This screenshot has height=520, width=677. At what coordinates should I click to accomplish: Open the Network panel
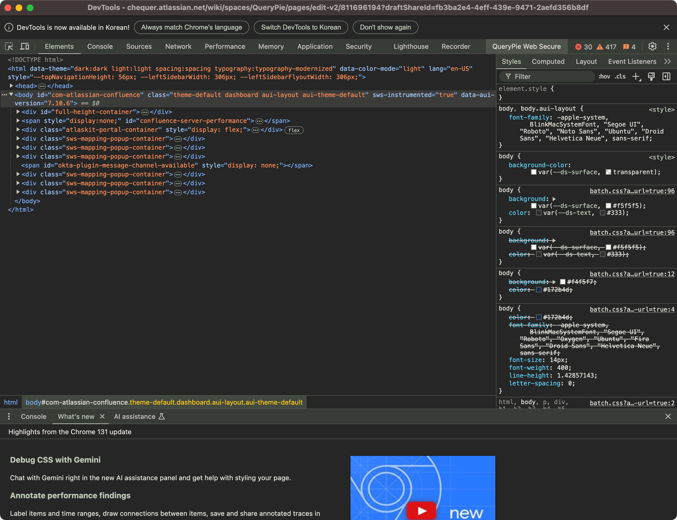coord(178,47)
